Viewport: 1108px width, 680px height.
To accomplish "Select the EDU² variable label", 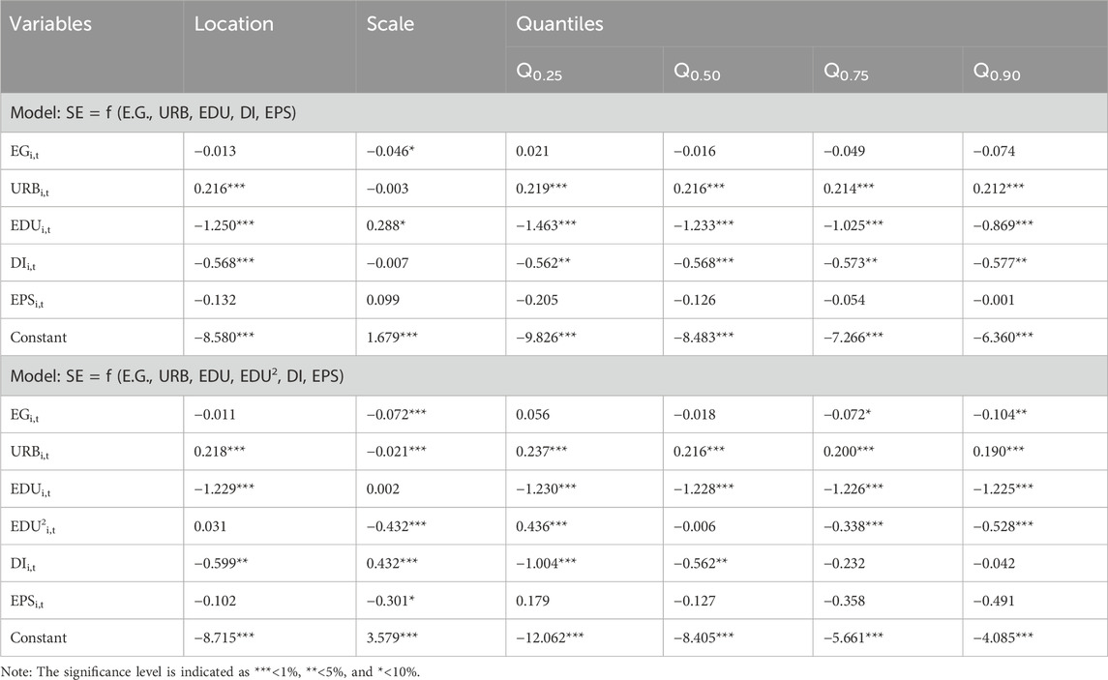I will tap(33, 527).
